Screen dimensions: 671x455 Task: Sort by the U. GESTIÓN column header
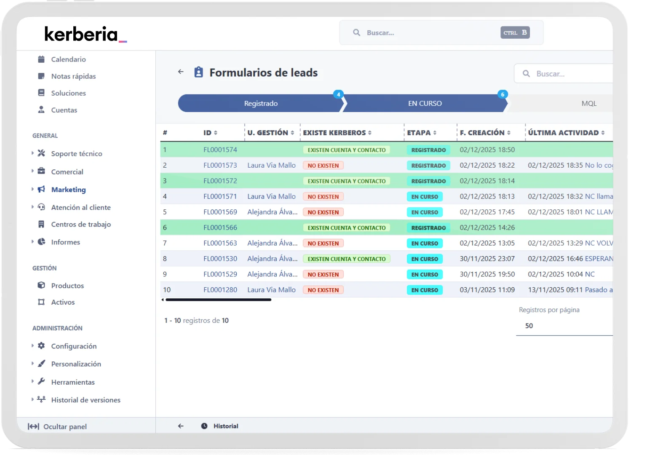[x=270, y=133]
